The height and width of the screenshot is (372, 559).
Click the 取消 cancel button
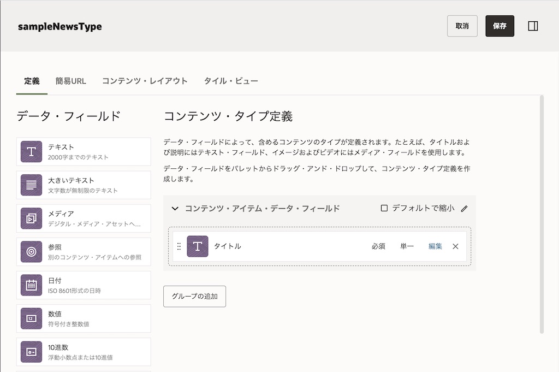(x=462, y=26)
